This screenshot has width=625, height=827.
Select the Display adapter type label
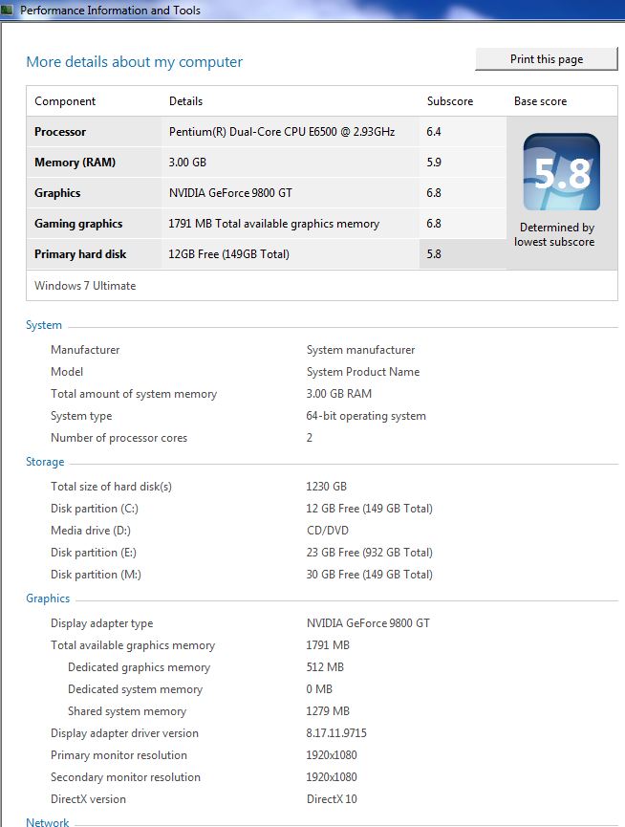pos(101,623)
